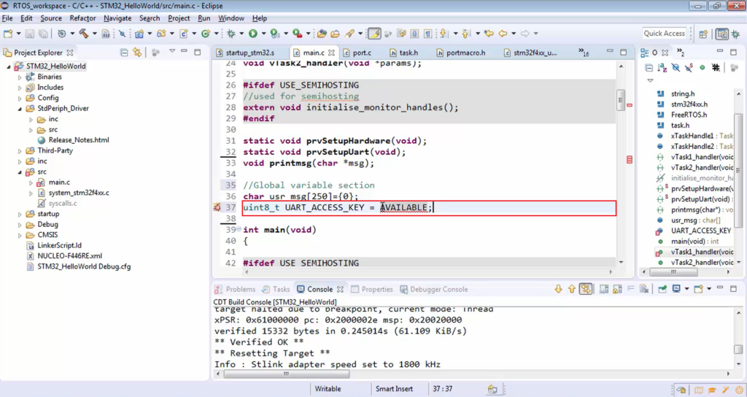Screen dimensions: 747x397
Task: Expand the StdPeriph_Driver inc folder
Action: tap(30, 119)
